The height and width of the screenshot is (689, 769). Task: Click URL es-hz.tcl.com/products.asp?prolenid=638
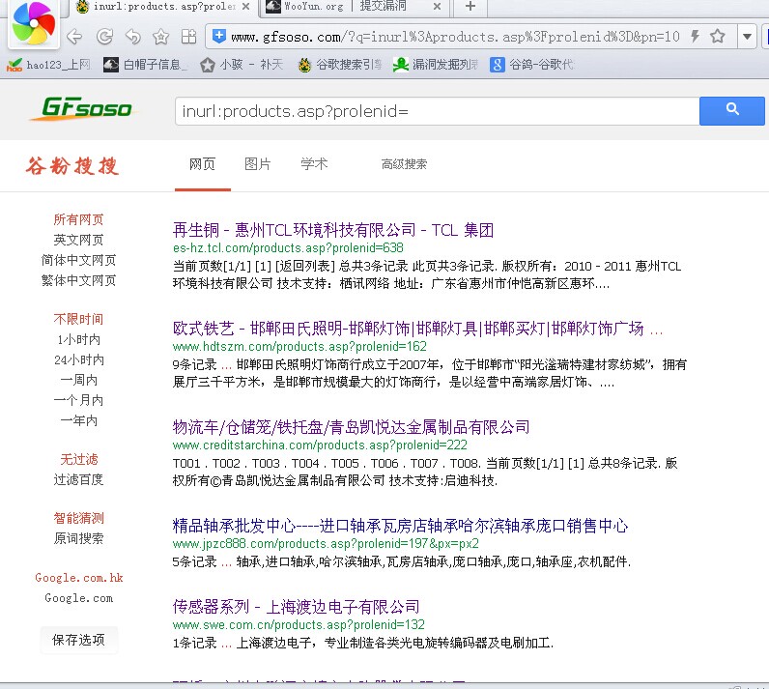point(288,248)
